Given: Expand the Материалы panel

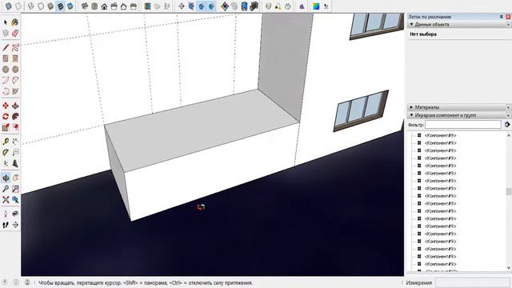Looking at the screenshot, I should [x=411, y=107].
